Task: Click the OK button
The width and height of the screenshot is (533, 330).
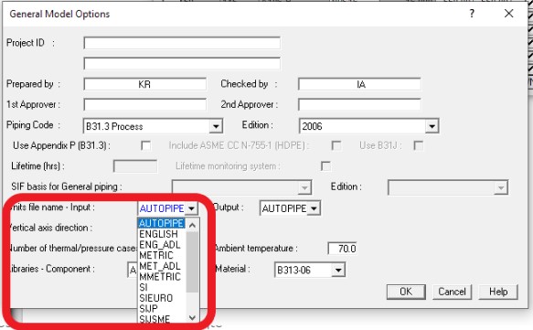Action: pos(406,292)
